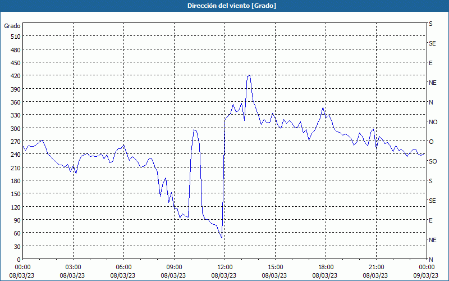Click the SO compass label on right axis
The width and height of the screenshot is (449, 281).
pos(433,161)
